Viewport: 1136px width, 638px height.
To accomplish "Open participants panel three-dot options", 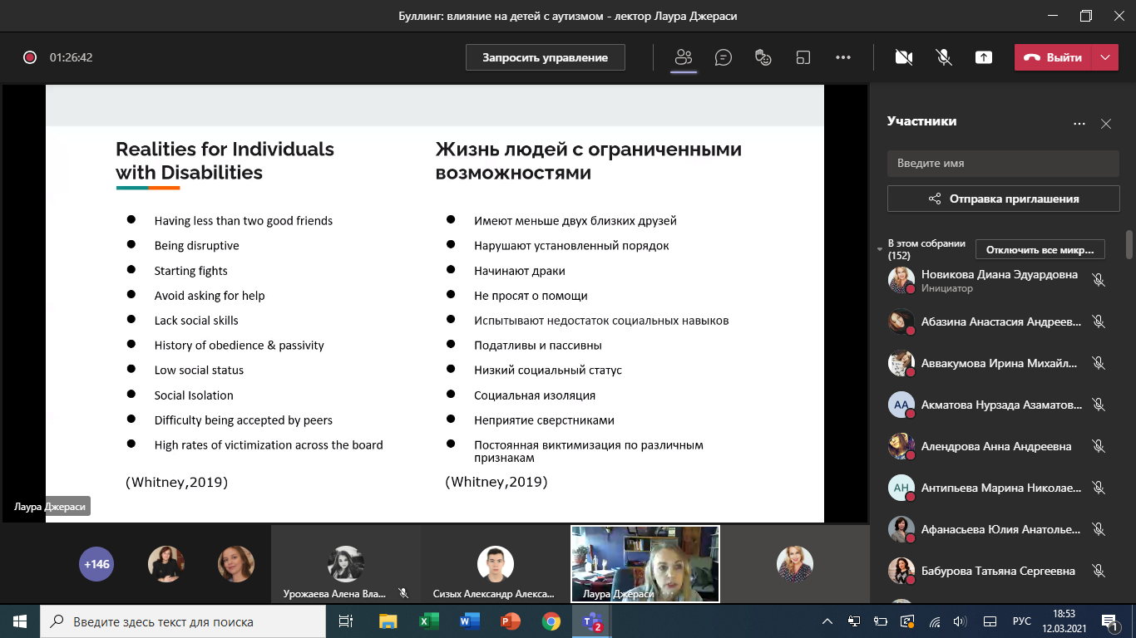I will [x=1079, y=124].
